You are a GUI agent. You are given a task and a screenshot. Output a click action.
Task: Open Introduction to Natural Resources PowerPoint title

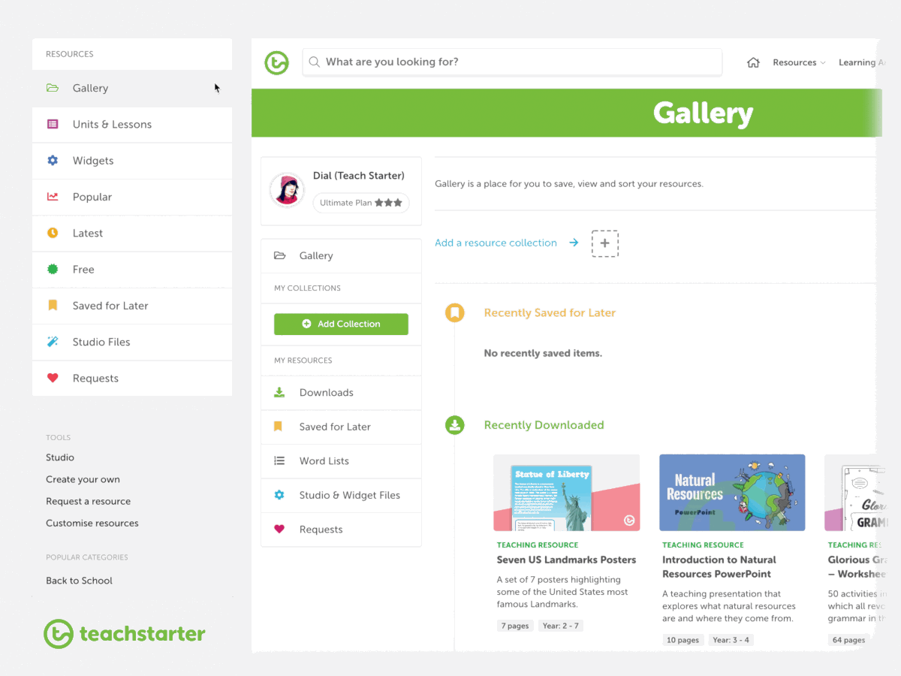719,567
